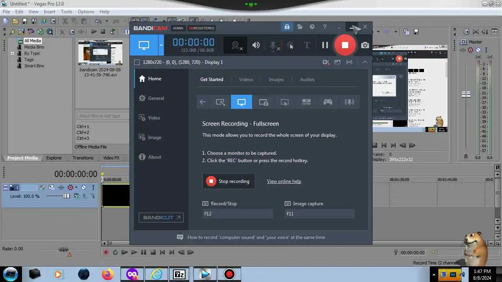The height and width of the screenshot is (282, 502).
Task: Adjust the Master volume fader
Action: click(466, 94)
